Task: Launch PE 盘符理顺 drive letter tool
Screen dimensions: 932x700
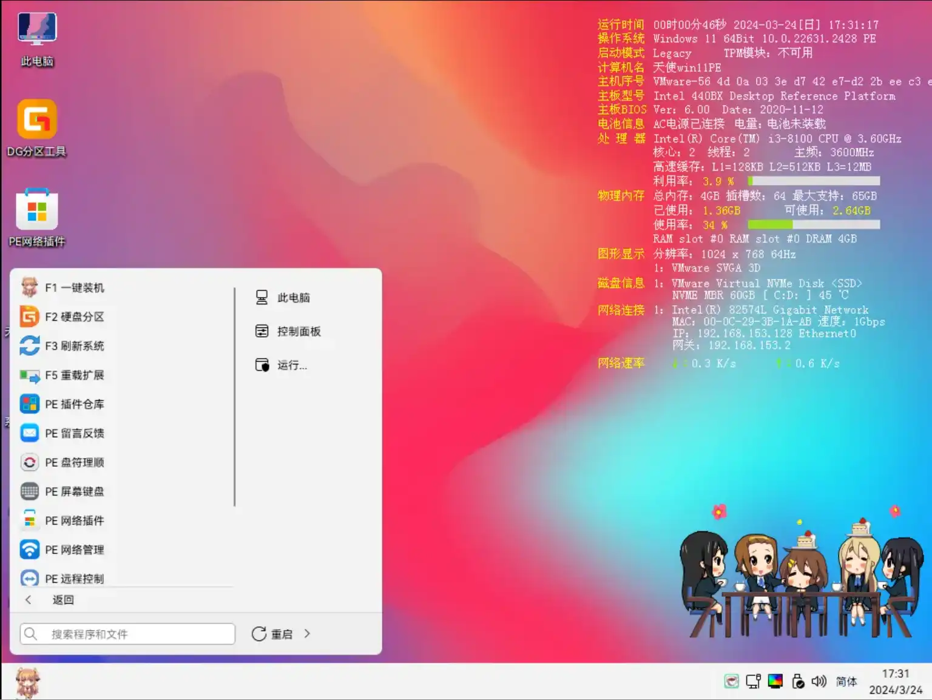Action: pyautogui.click(x=75, y=462)
